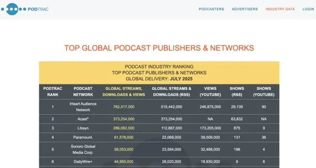Click the 36 YouTube shows value for Paramount
Screen dimensions: 316x168
[264, 137]
